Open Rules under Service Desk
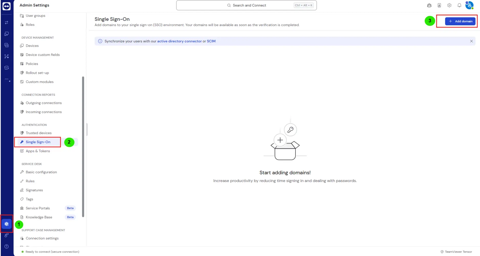This screenshot has height=256, width=480. pyautogui.click(x=30, y=181)
